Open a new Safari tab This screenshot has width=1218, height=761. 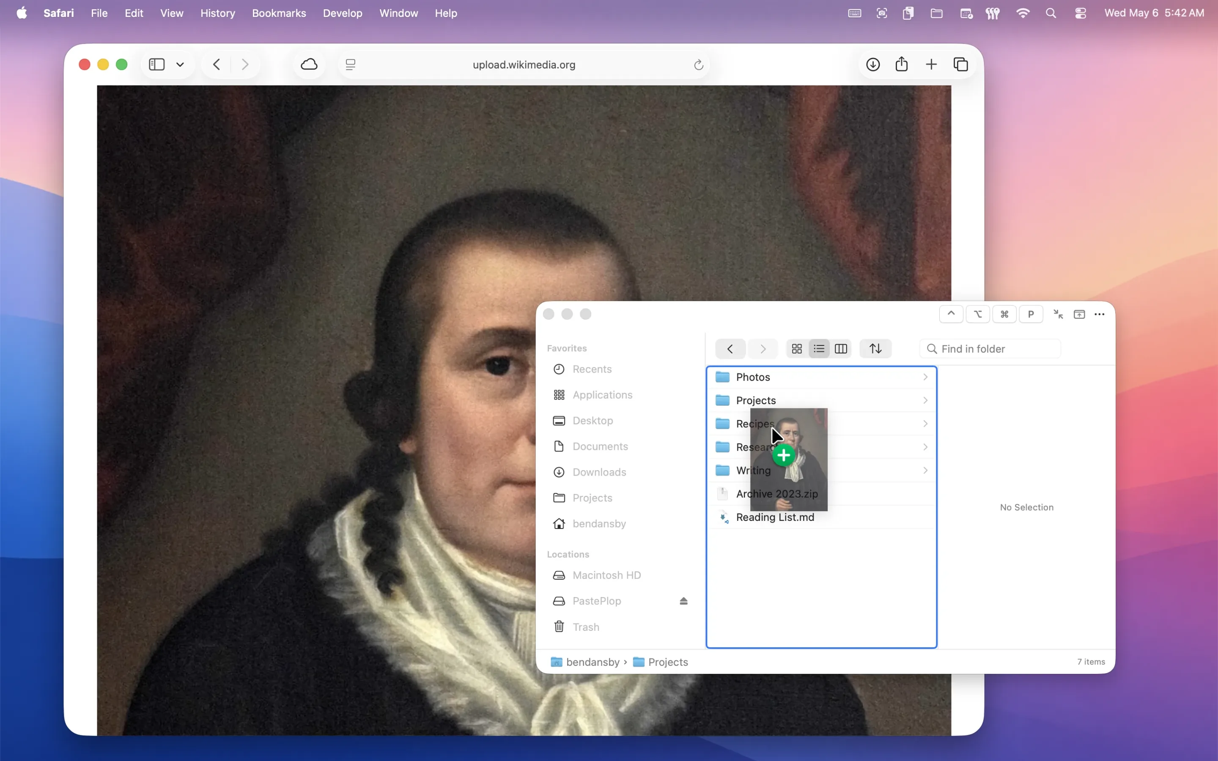click(931, 64)
